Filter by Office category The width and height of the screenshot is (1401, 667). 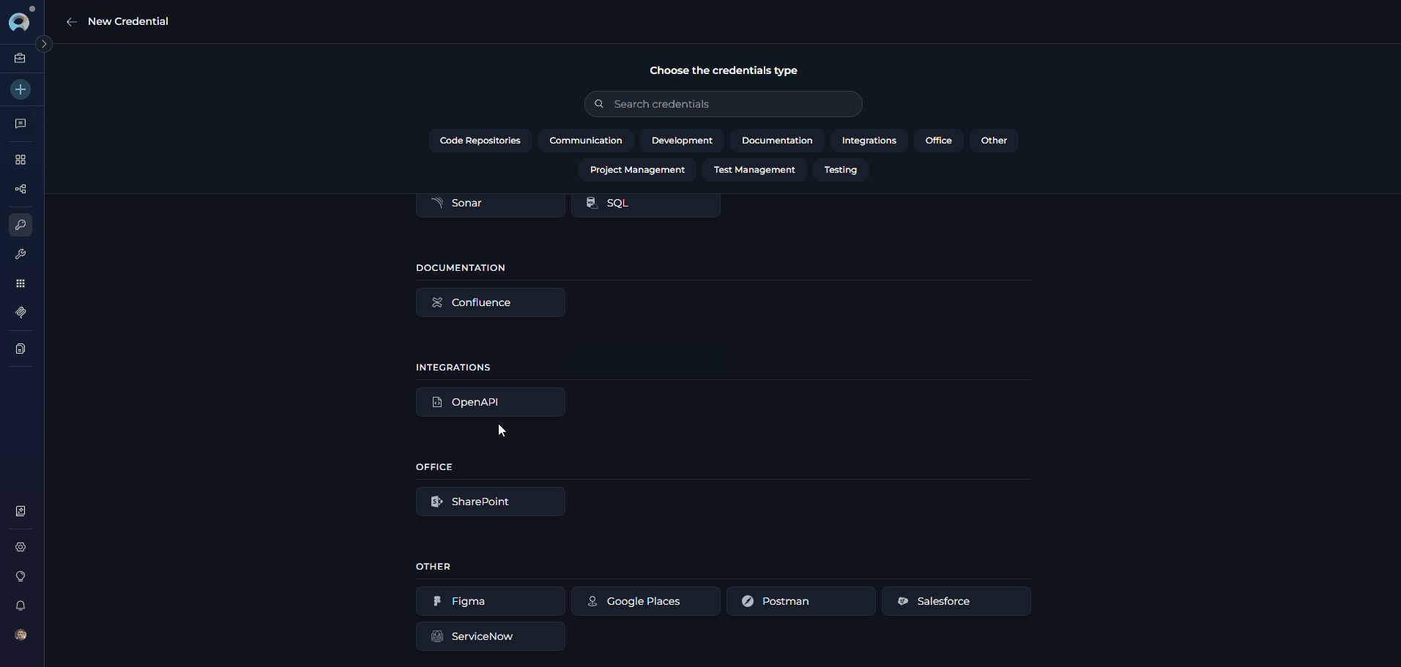pyautogui.click(x=938, y=141)
